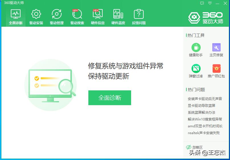Launch the 主页修复 wrench icon
Image resolution: width=230 pixels, height=160 pixels.
click(216, 47)
